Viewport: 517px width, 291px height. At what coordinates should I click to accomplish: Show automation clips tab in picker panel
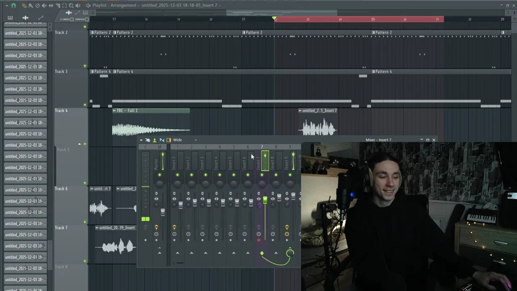40,18
